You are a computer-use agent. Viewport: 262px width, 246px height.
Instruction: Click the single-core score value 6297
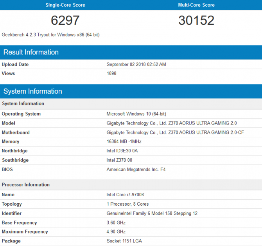(x=65, y=20)
